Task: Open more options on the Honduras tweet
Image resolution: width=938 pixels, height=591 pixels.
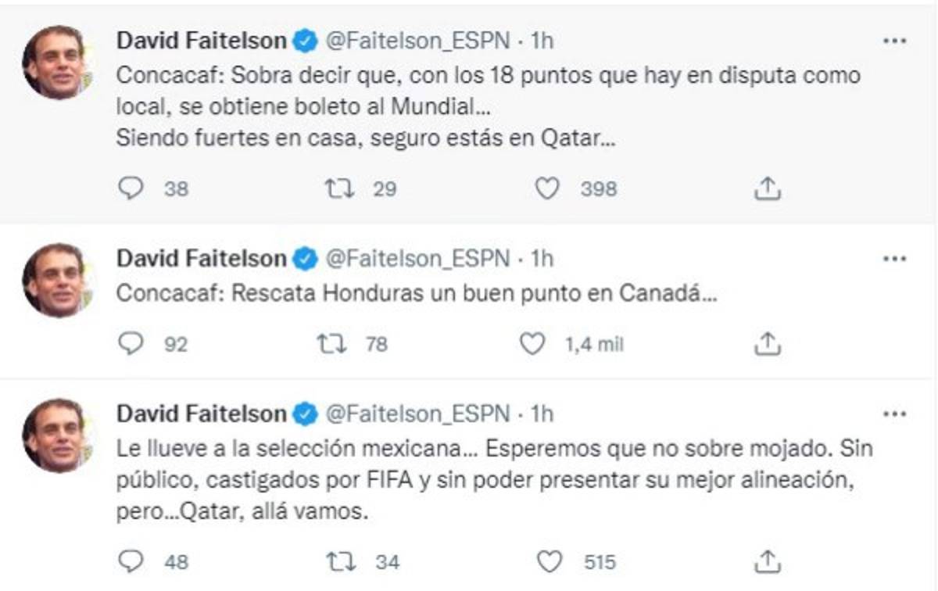Action: coord(893,258)
